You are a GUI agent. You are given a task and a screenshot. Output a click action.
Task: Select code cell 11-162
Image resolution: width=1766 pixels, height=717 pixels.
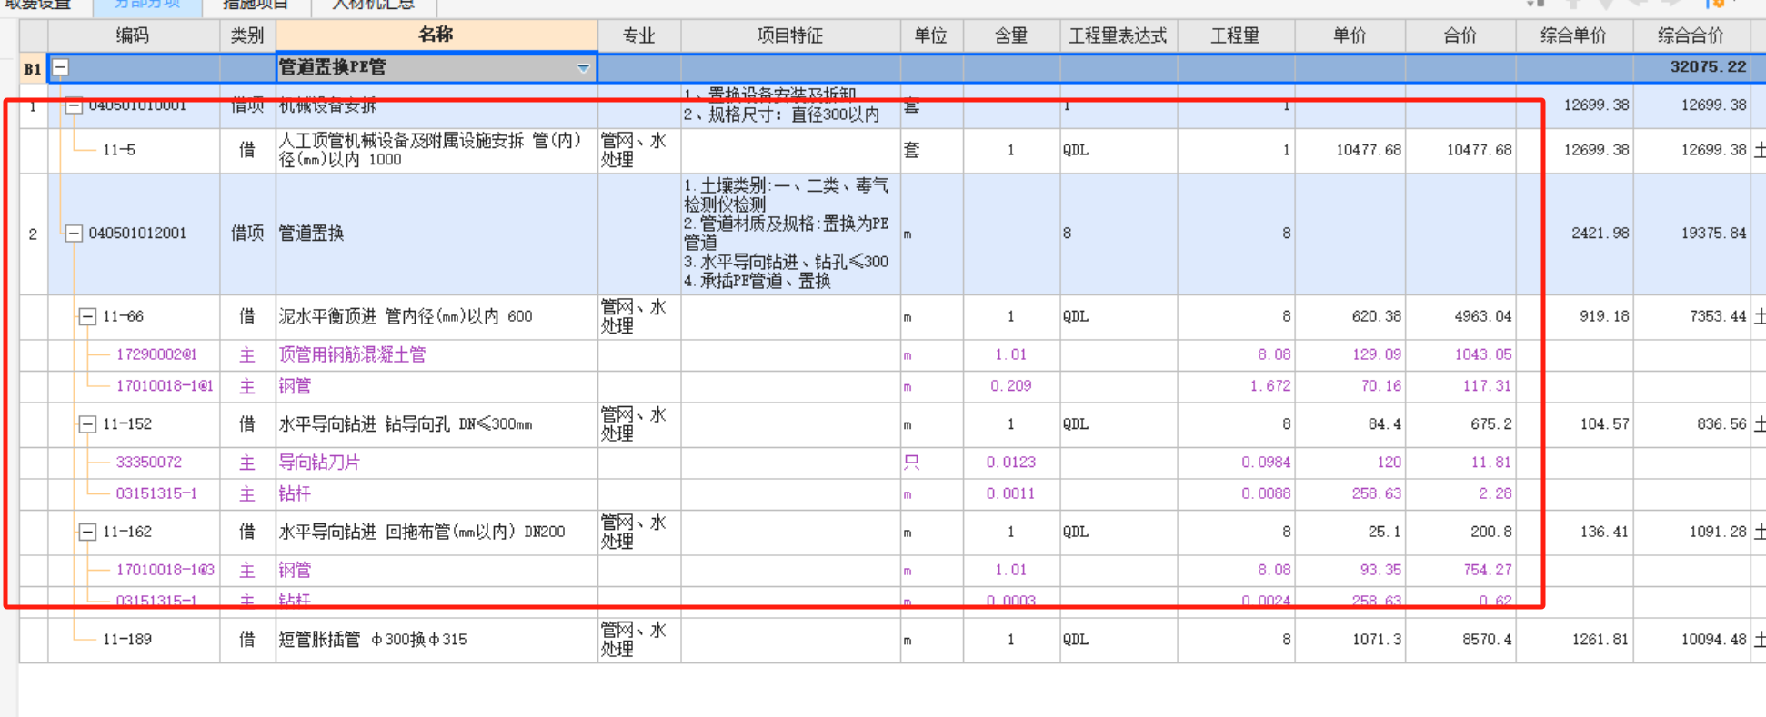(126, 532)
